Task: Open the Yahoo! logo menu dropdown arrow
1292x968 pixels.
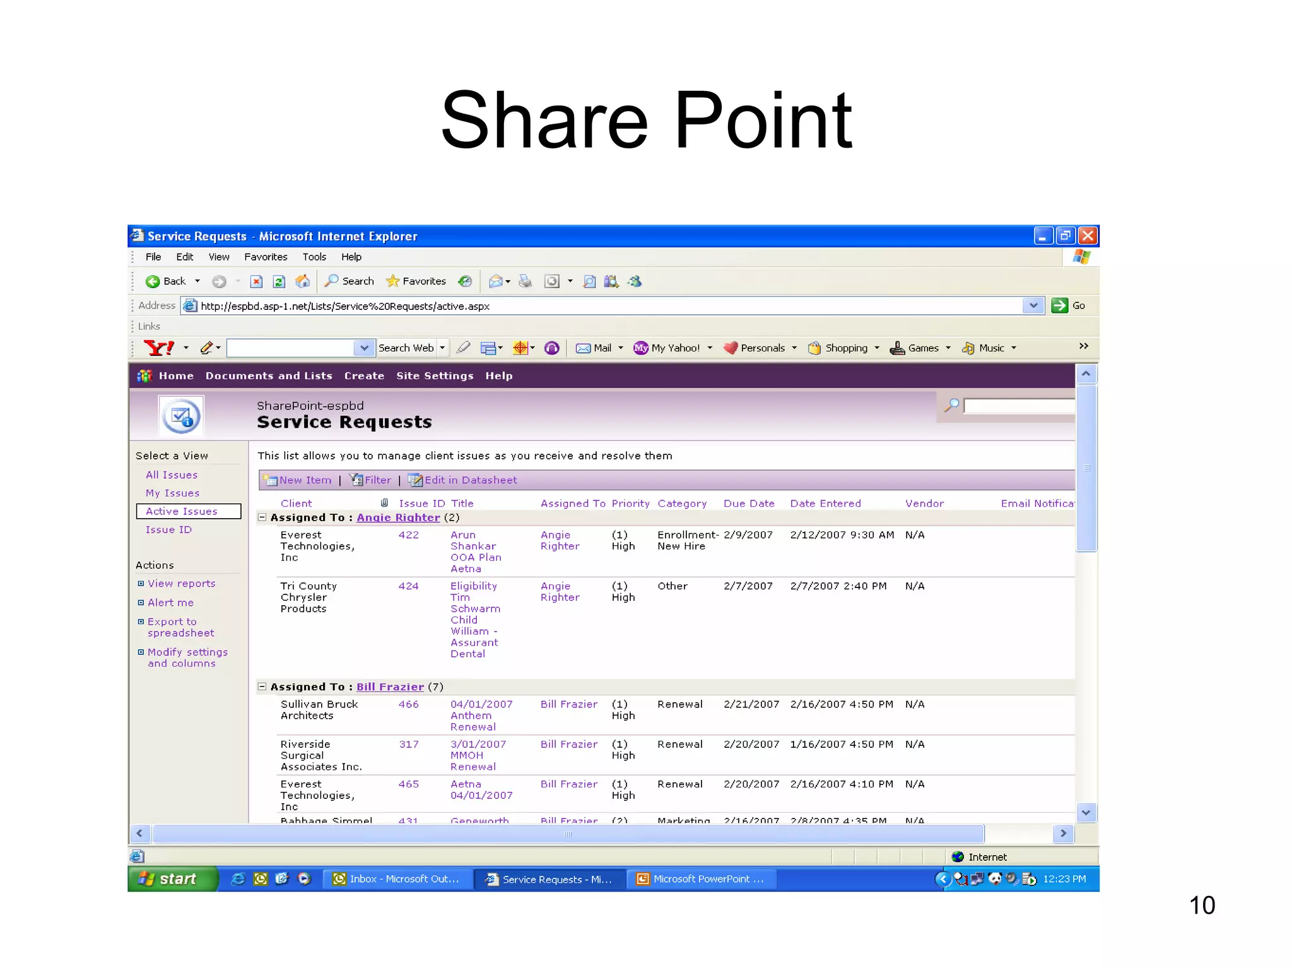Action: pyautogui.click(x=186, y=348)
